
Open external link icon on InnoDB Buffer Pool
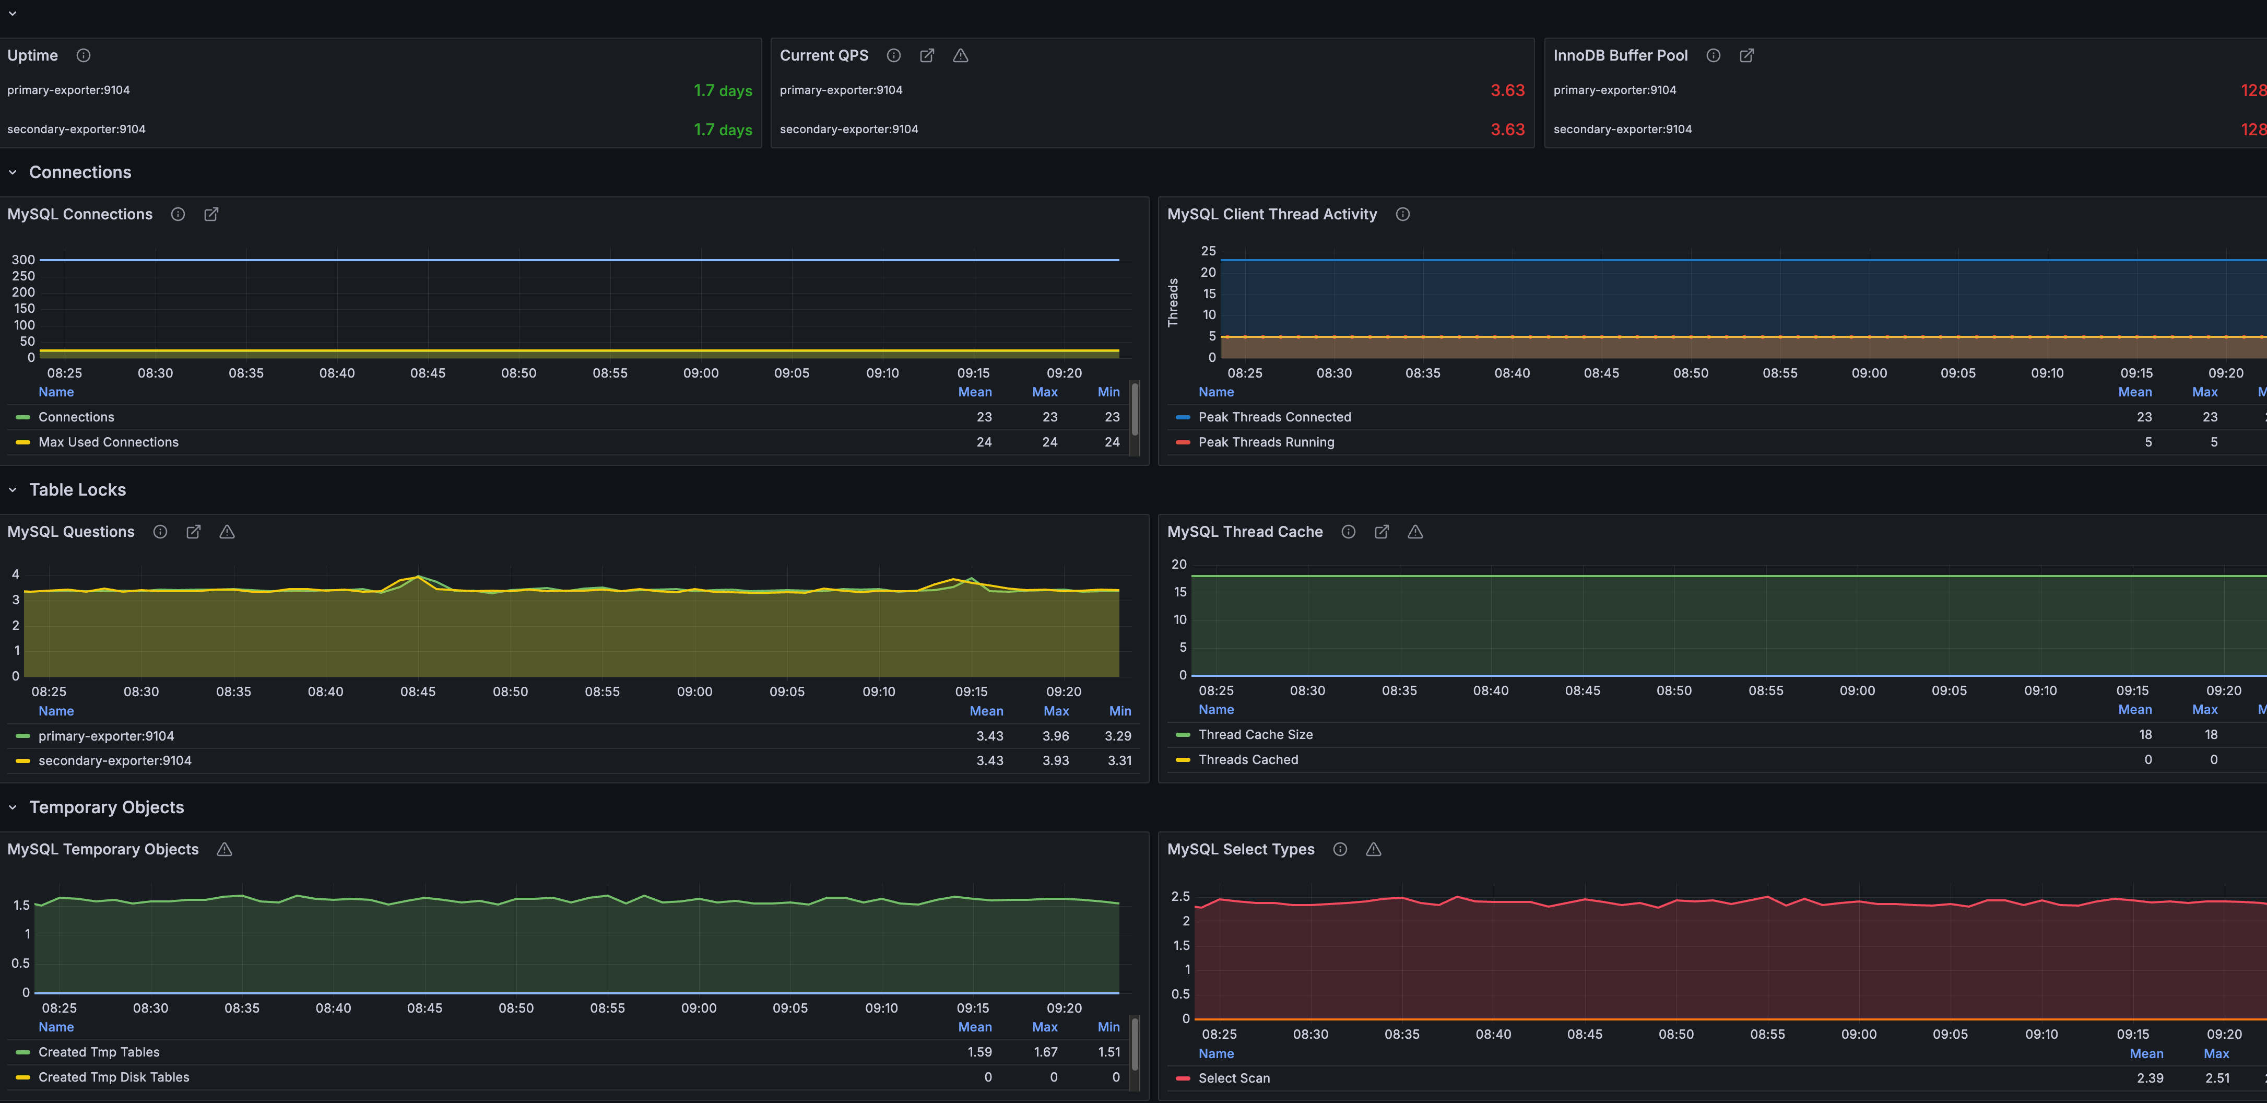(1746, 55)
